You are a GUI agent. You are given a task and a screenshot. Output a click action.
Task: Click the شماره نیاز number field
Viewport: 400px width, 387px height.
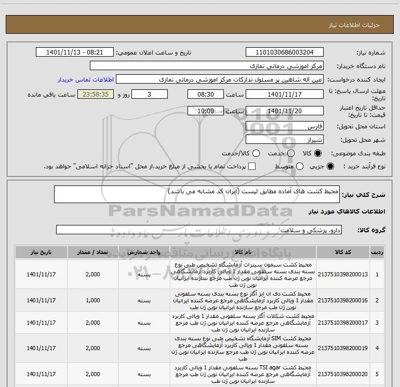tap(284, 52)
